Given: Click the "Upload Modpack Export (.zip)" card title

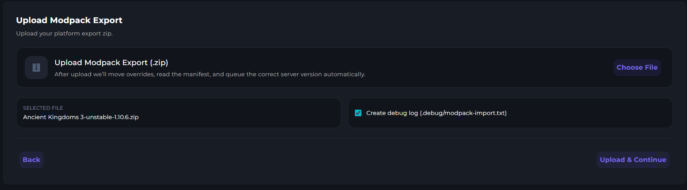Looking at the screenshot, I should pos(111,63).
